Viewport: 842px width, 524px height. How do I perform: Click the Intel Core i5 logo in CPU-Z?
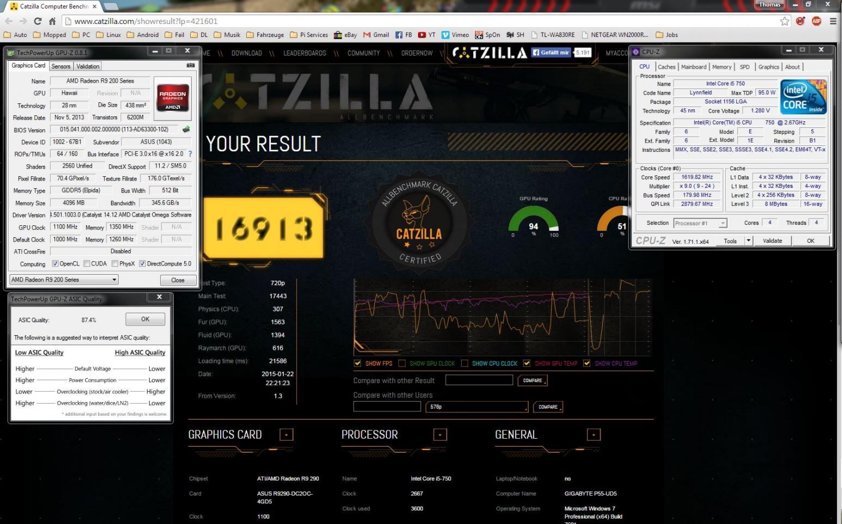click(x=803, y=97)
